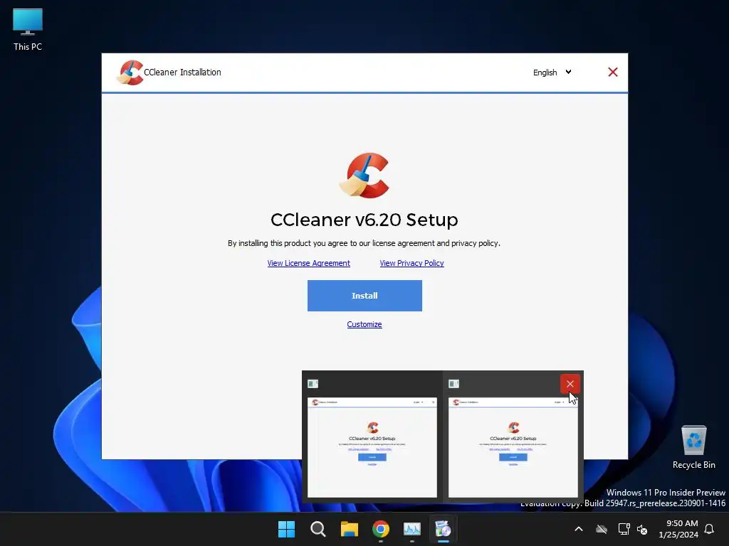Open the Customize link

click(364, 324)
